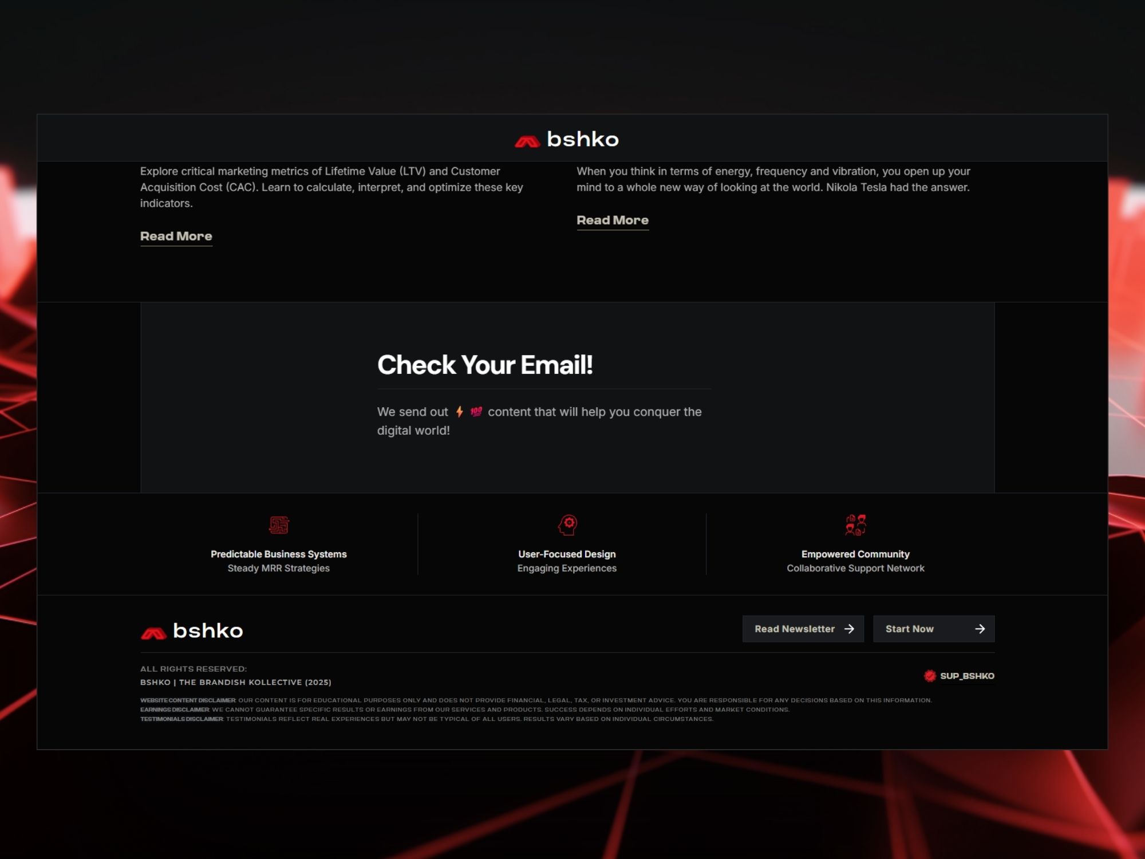Screen dimensions: 1145x859
Task: Click the bshko wordmark text in the header
Action: (x=582, y=139)
